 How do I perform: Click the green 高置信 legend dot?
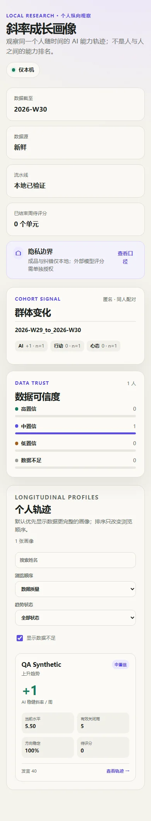[17, 409]
